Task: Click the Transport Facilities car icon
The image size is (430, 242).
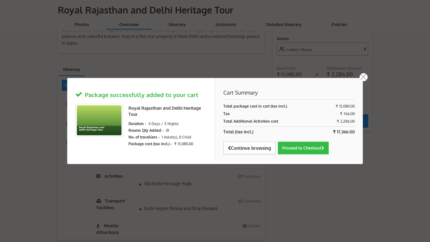Action: [x=99, y=201]
